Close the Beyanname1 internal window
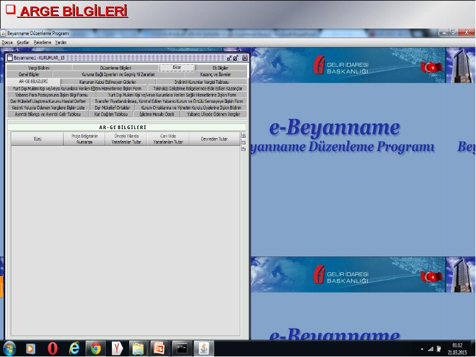Image resolution: width=476 pixels, height=357 pixels. click(x=245, y=58)
